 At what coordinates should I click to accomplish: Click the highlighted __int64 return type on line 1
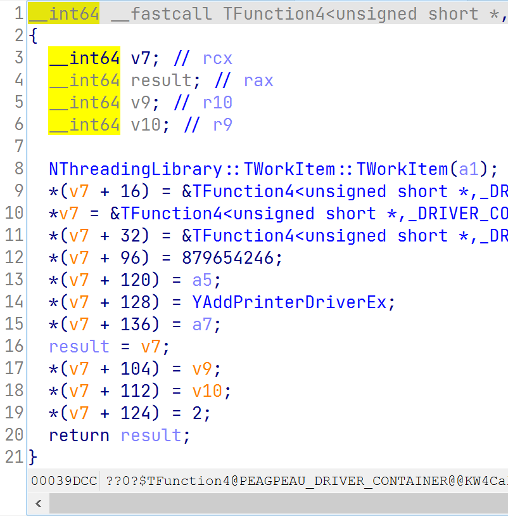click(64, 14)
